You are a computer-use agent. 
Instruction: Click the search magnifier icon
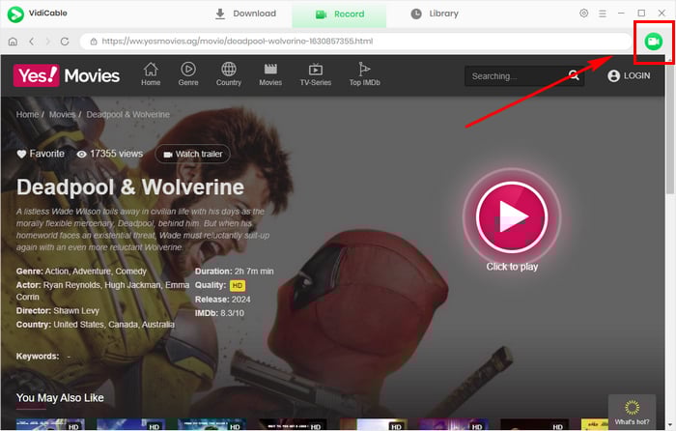574,75
